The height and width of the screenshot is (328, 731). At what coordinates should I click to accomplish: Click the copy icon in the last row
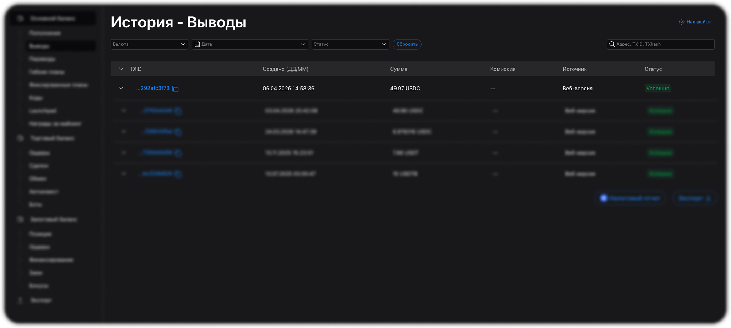[x=178, y=174]
